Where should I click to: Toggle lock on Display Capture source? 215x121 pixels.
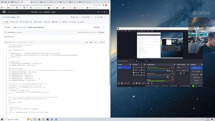pos(144,75)
